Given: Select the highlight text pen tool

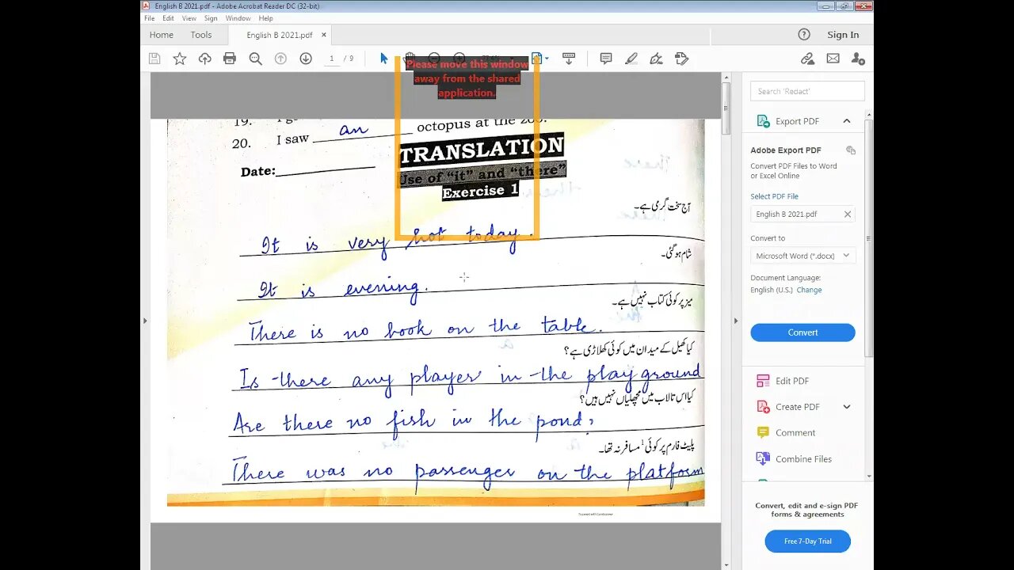Looking at the screenshot, I should 631,59.
